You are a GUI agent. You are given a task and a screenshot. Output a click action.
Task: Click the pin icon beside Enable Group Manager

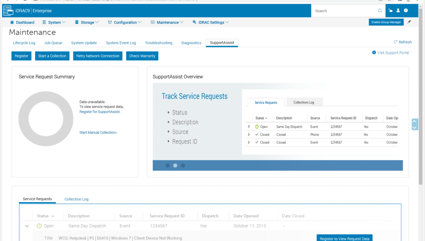409,22
